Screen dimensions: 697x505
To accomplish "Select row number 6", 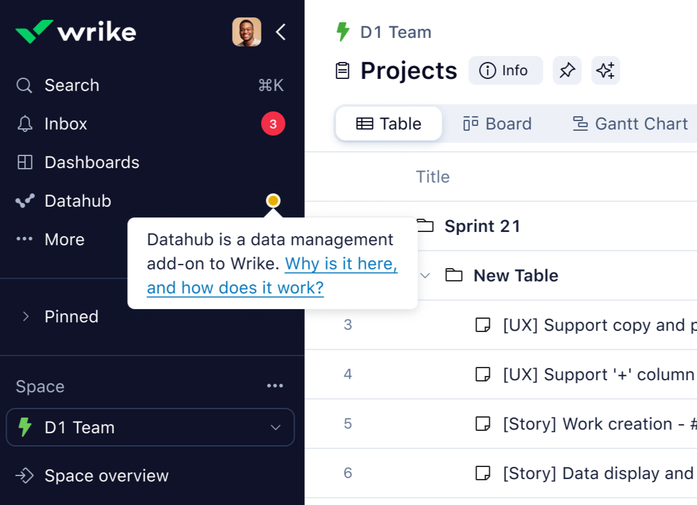I will [x=348, y=473].
